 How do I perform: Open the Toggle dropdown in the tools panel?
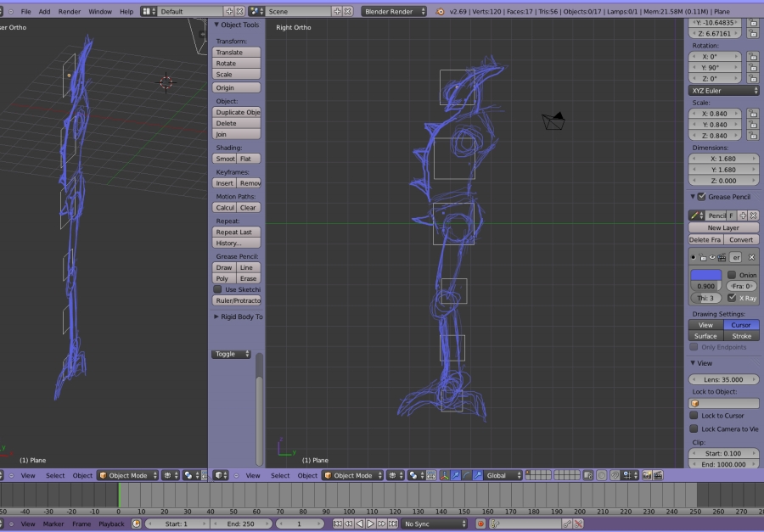pos(231,354)
